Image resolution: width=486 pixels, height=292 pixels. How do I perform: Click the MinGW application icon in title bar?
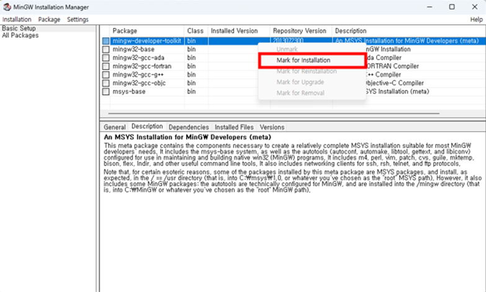(x=7, y=7)
